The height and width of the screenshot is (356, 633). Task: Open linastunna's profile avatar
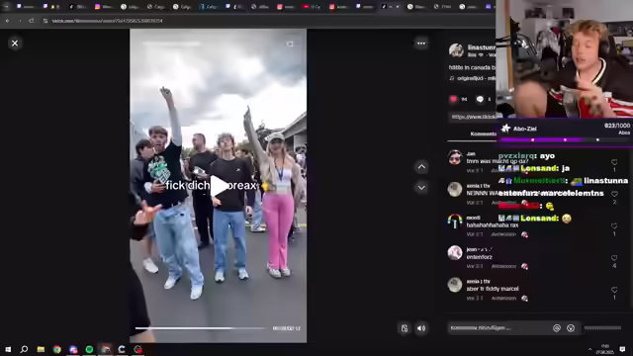[x=456, y=50]
